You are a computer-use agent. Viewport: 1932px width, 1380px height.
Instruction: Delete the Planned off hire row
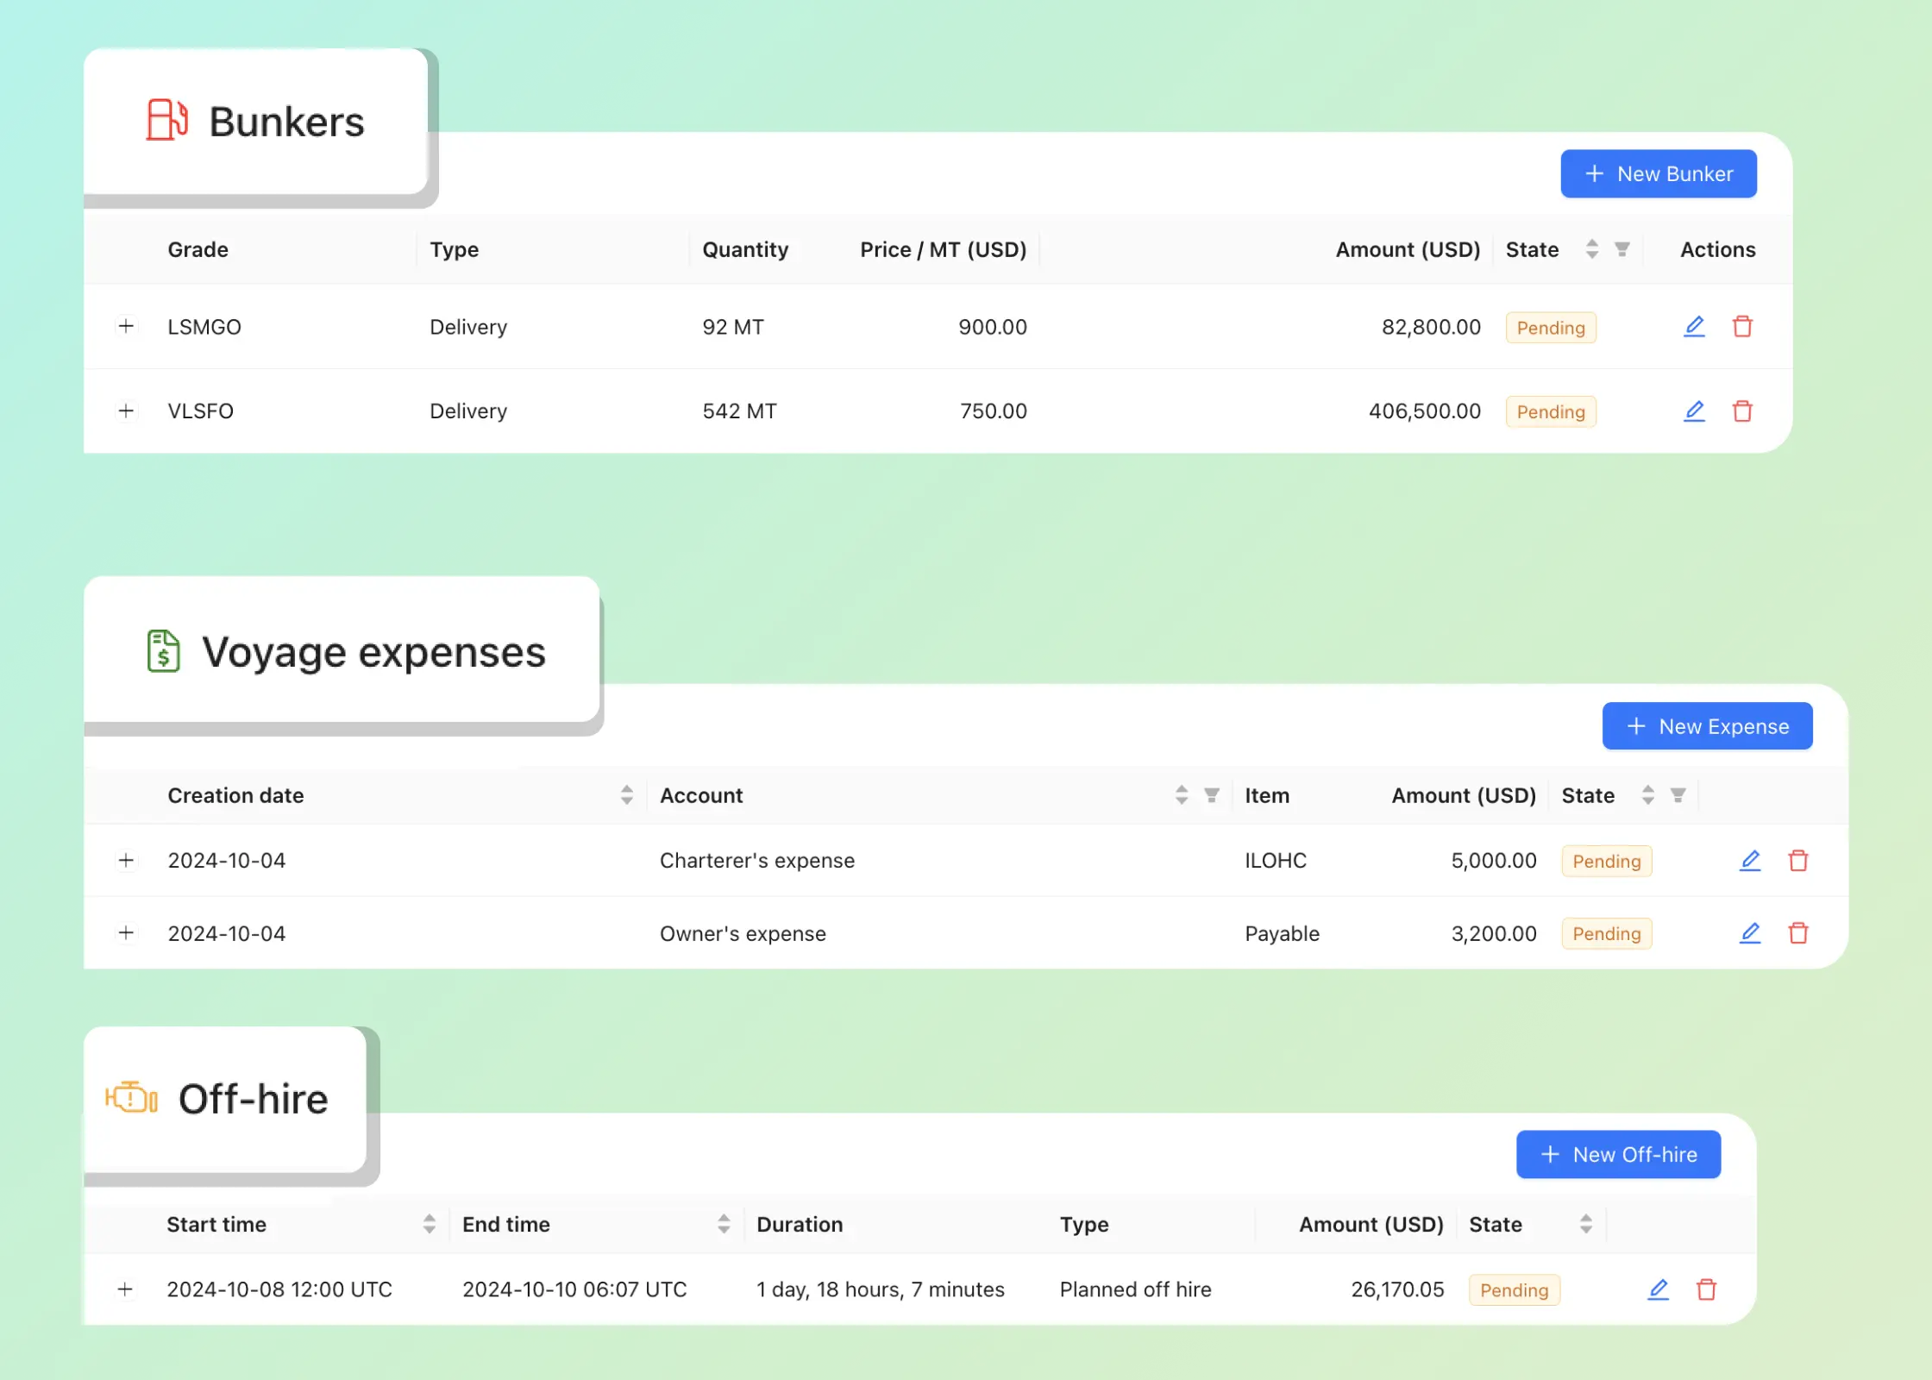(1706, 1289)
